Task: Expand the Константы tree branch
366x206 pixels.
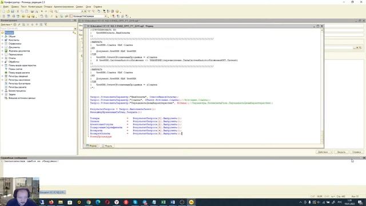Action: click(x=2, y=40)
